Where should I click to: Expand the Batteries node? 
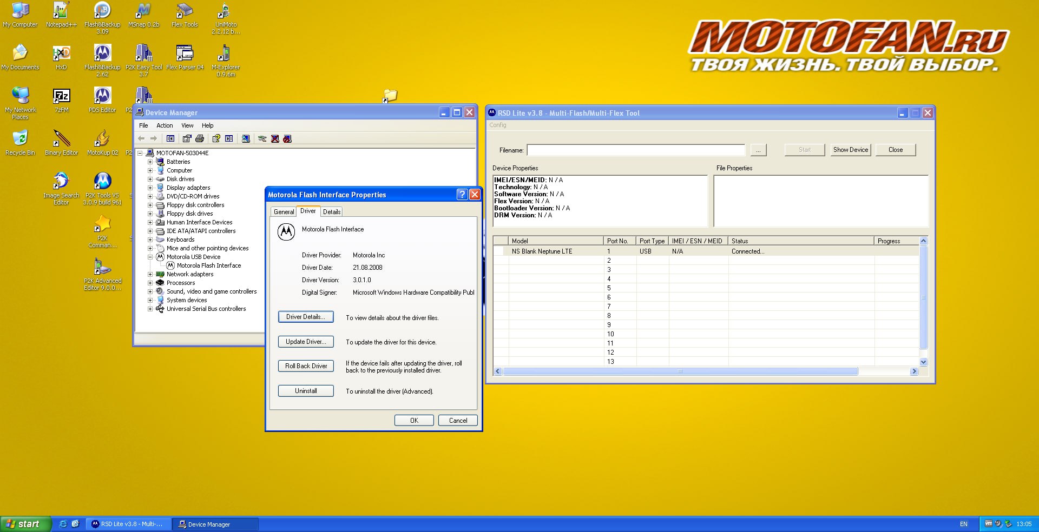point(150,162)
